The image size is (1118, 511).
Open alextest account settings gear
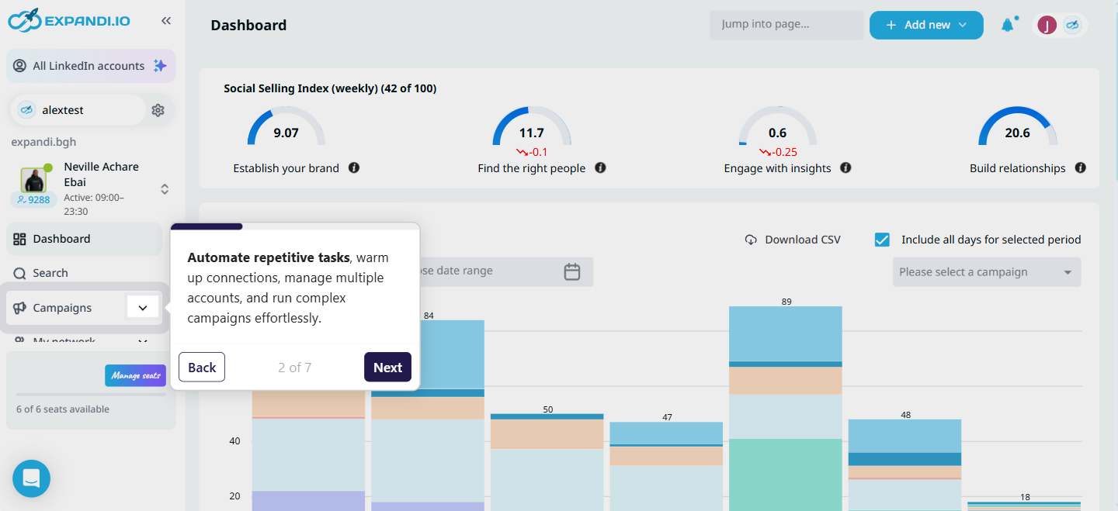[x=158, y=110]
